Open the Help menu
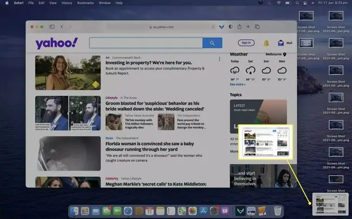 [119, 3]
